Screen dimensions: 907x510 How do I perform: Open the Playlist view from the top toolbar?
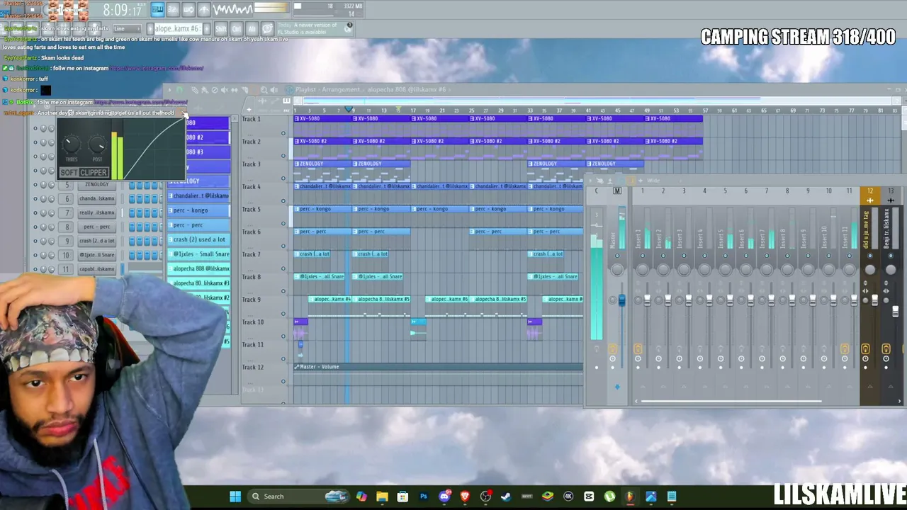tap(157, 9)
